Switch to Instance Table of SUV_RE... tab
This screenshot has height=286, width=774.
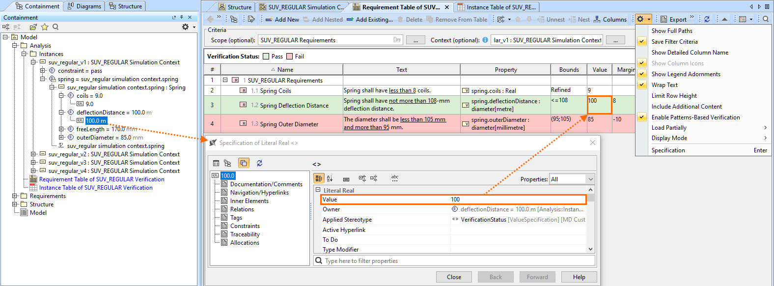coord(497,7)
